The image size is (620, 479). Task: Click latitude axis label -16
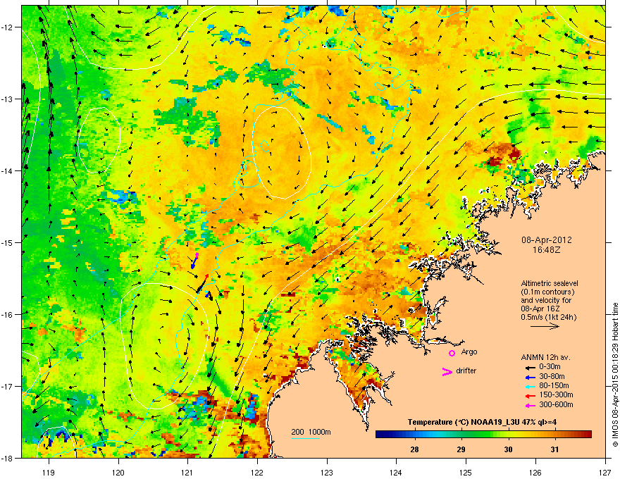[7, 314]
